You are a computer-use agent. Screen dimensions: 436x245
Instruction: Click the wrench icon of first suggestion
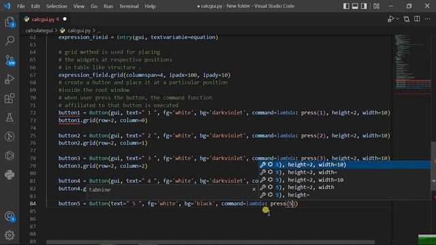(262, 165)
